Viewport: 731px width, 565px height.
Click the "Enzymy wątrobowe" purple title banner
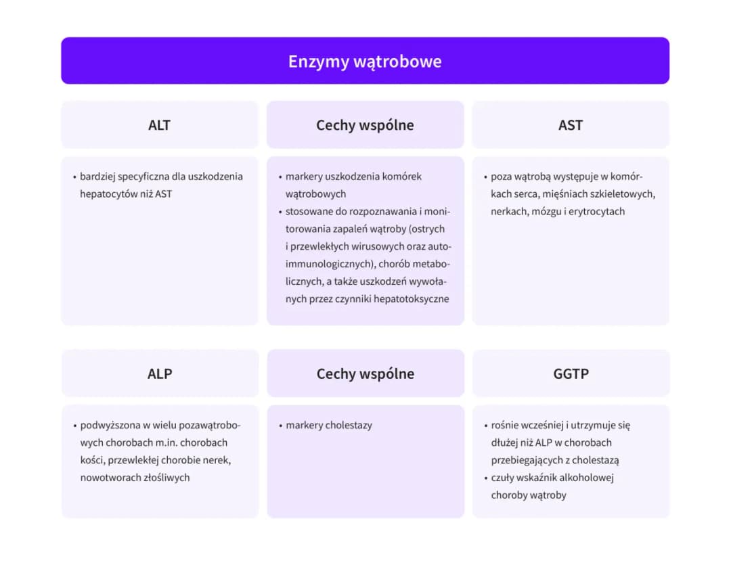click(x=365, y=62)
